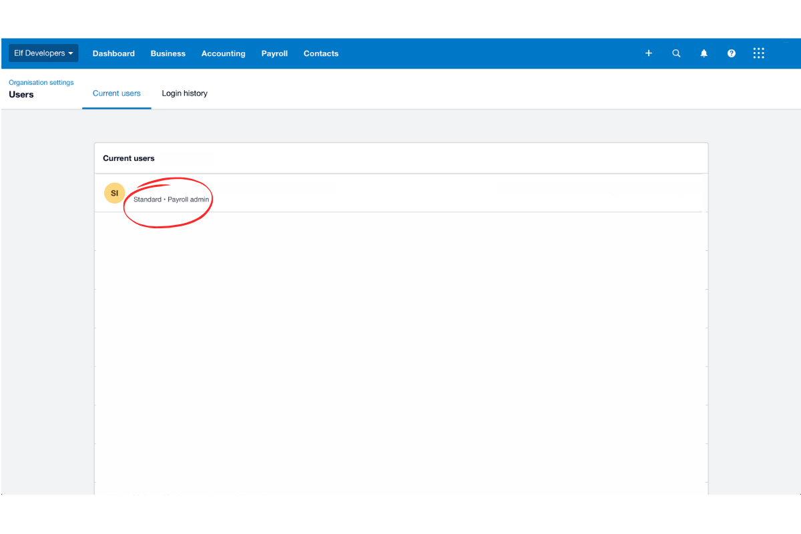
Task: Select the Current users tab
Action: point(117,93)
